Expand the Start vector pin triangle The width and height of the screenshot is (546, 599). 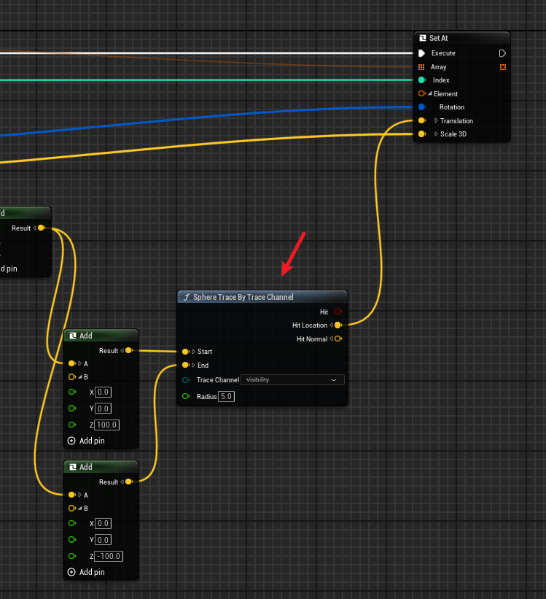pos(194,352)
